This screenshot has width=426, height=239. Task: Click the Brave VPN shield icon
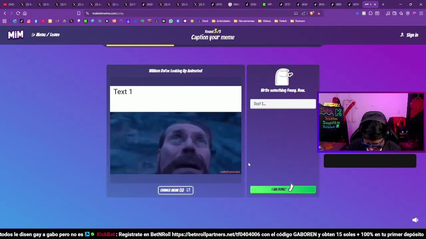pos(408,13)
